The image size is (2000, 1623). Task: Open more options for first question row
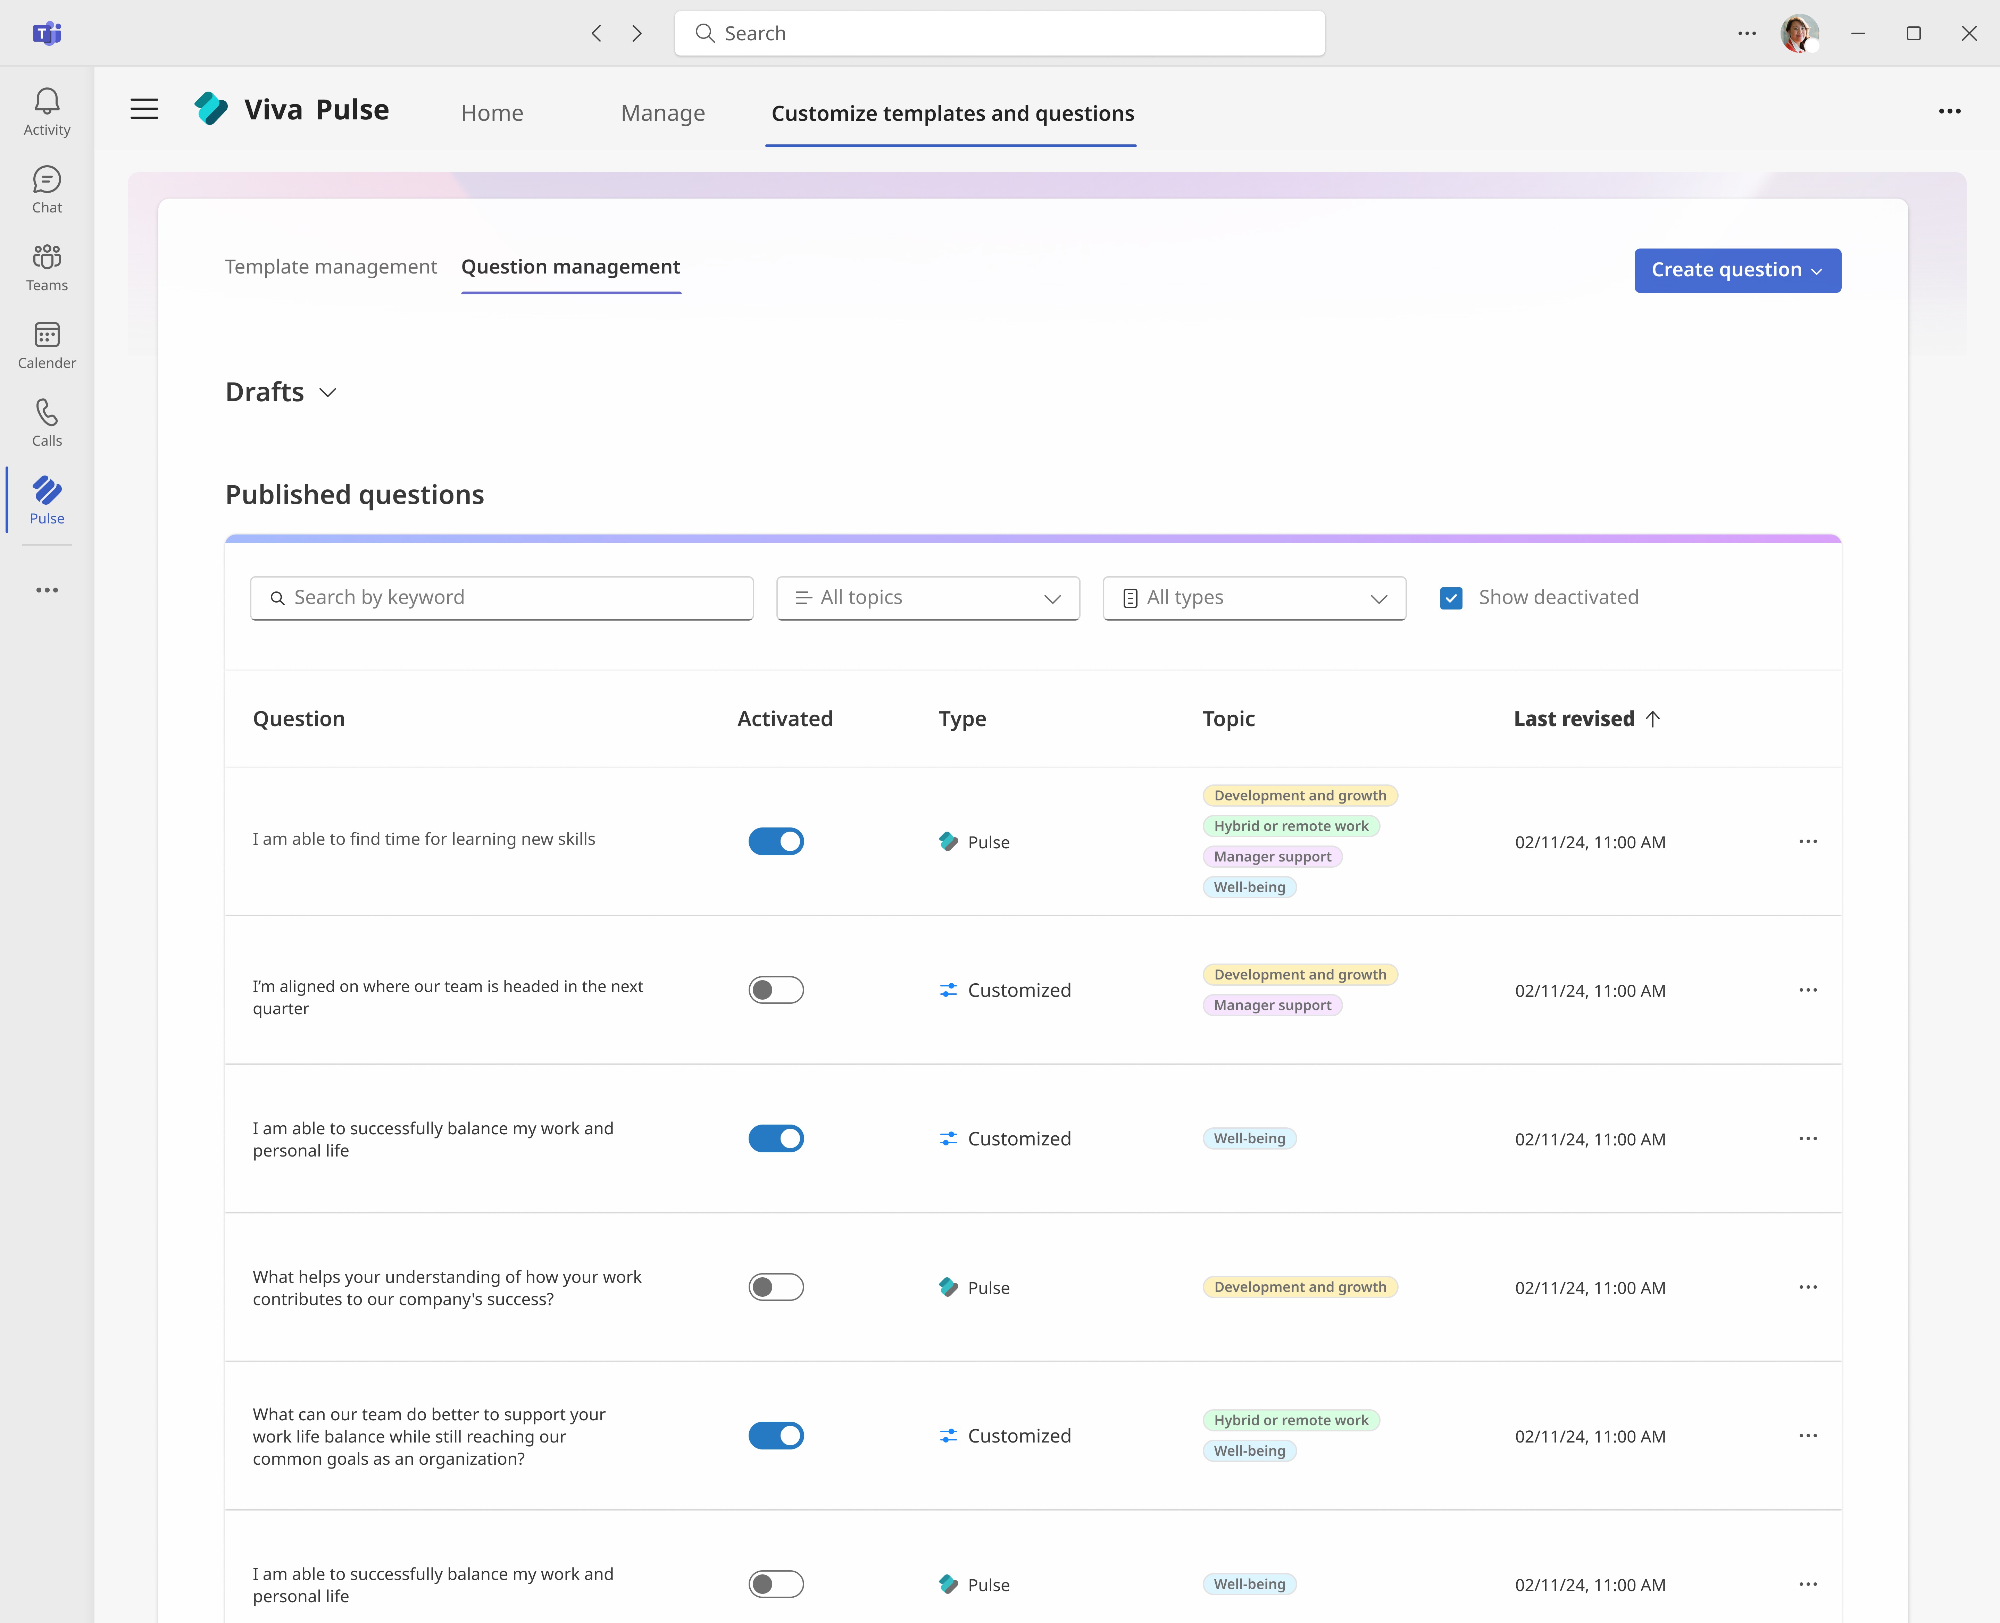click(1807, 841)
